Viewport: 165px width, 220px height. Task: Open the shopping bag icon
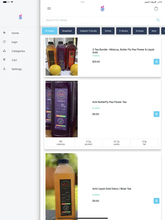(x=156, y=9)
